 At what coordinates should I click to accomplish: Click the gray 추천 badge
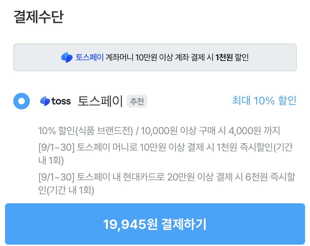point(137,102)
